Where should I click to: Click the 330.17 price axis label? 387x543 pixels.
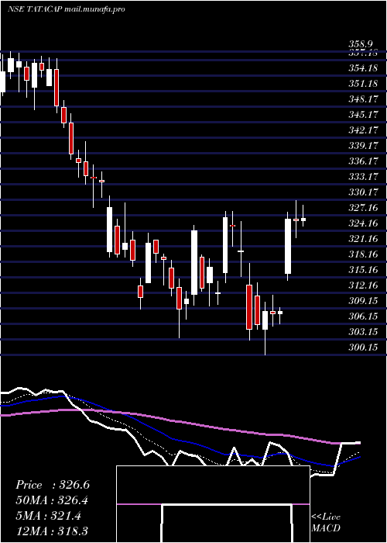point(363,192)
